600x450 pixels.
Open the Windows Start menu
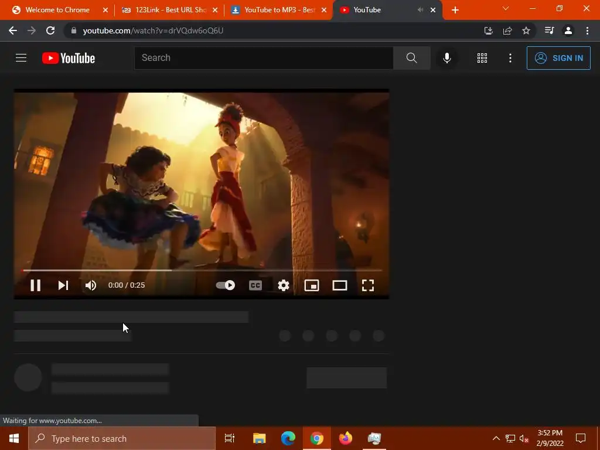click(14, 438)
